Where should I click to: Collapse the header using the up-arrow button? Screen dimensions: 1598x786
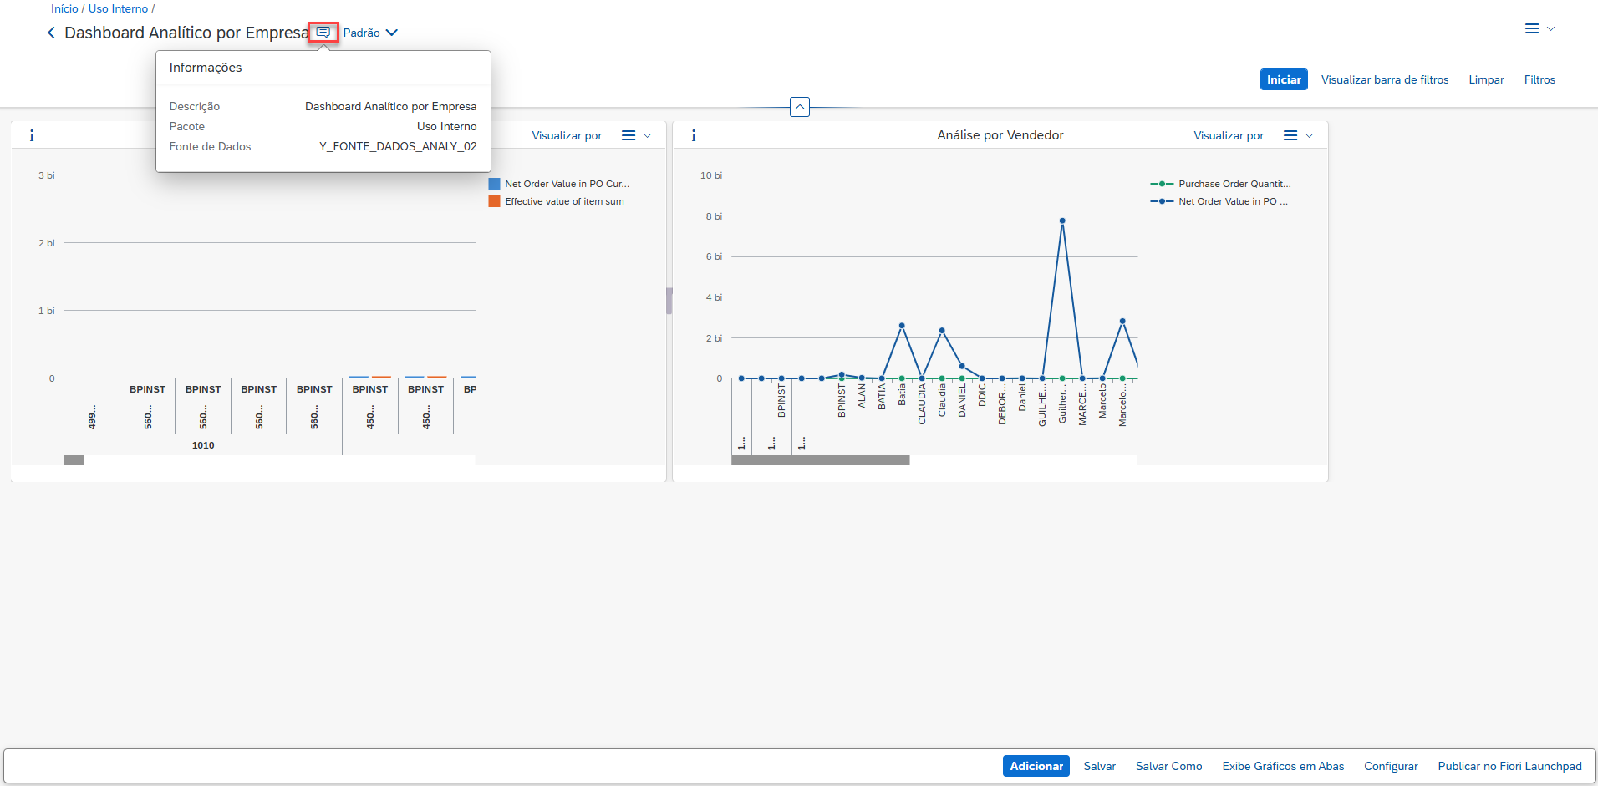tap(800, 107)
